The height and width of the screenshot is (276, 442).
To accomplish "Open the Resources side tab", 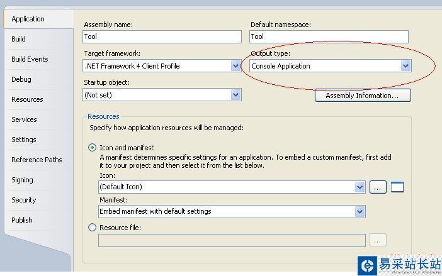I will click(x=27, y=99).
